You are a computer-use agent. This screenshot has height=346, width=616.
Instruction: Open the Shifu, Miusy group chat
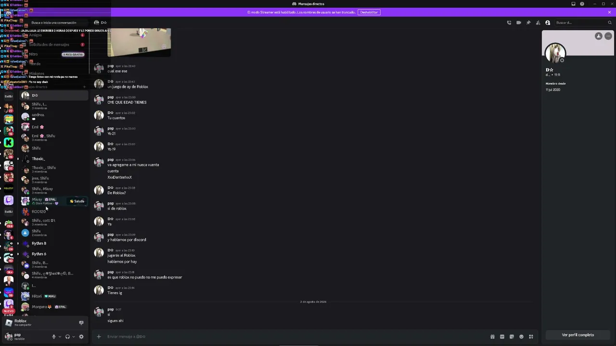click(54, 190)
